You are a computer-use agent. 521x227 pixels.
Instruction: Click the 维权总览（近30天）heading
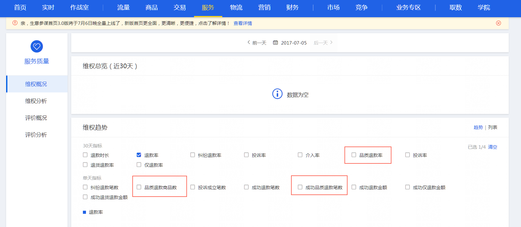pyautogui.click(x=110, y=66)
